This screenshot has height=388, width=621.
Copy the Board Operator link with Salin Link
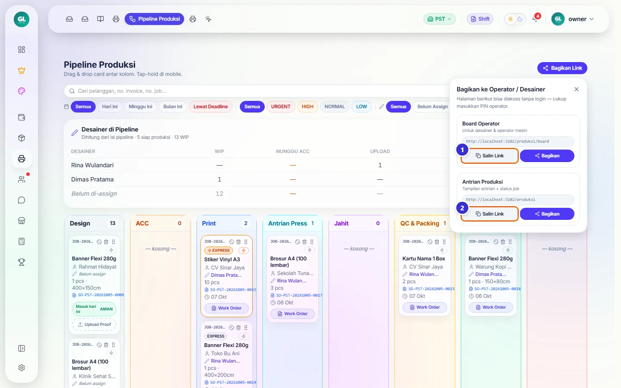(x=489, y=156)
